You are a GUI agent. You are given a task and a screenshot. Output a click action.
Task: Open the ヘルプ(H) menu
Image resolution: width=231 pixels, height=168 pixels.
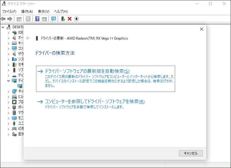(x=61, y=12)
